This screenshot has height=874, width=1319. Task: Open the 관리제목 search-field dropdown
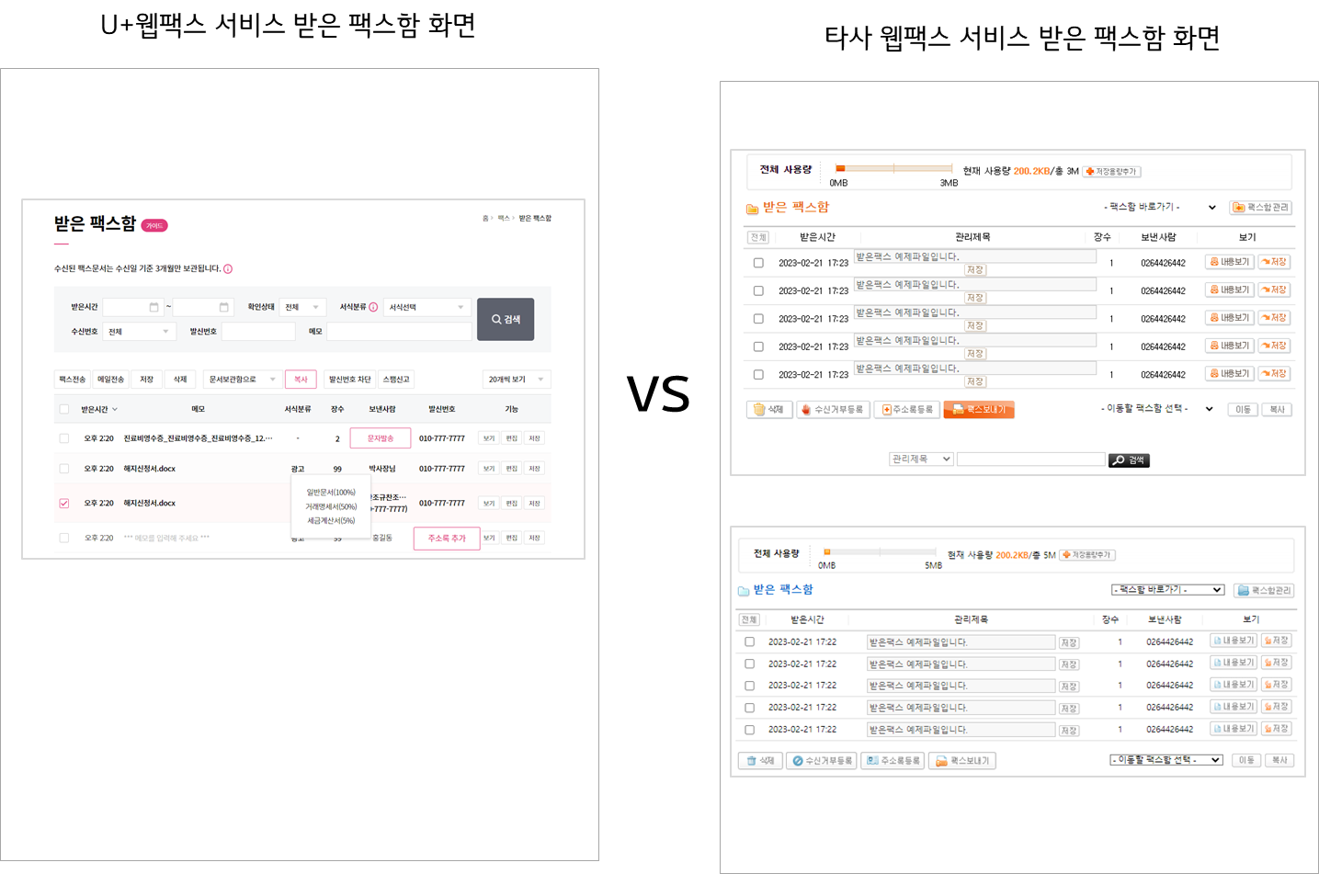(921, 460)
